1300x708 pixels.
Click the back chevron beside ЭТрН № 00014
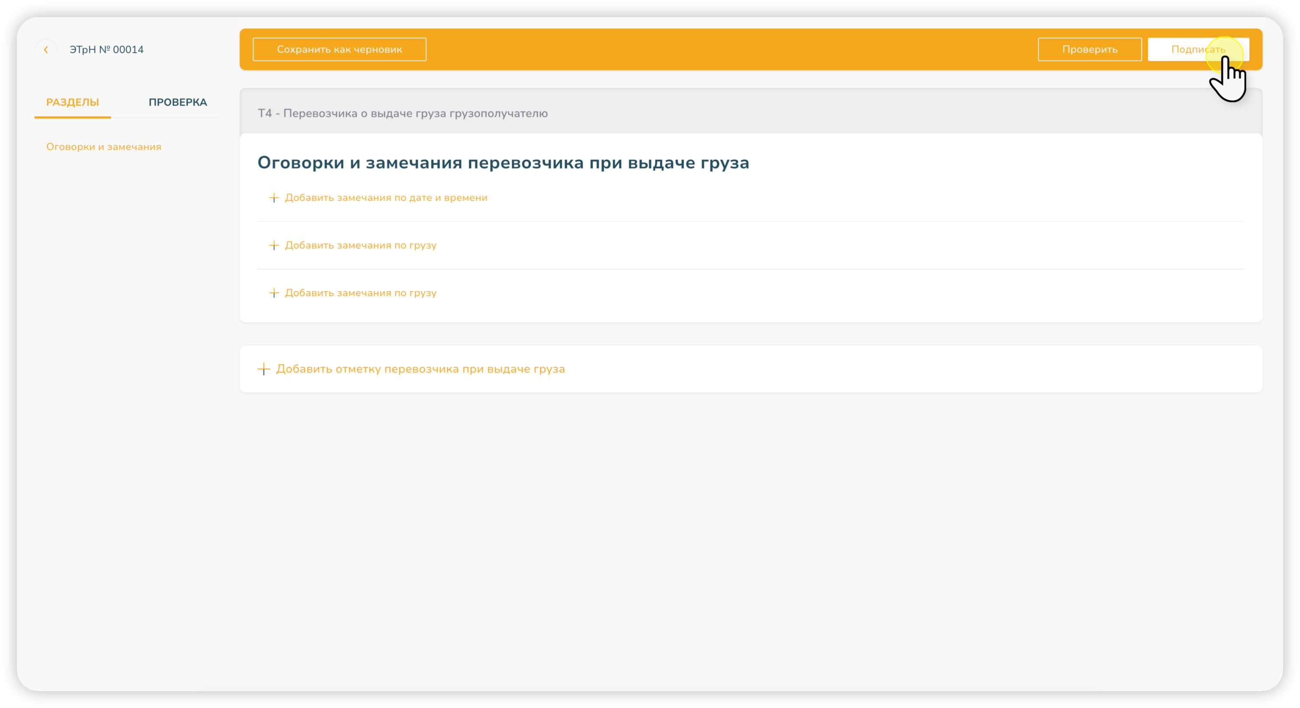coord(46,49)
